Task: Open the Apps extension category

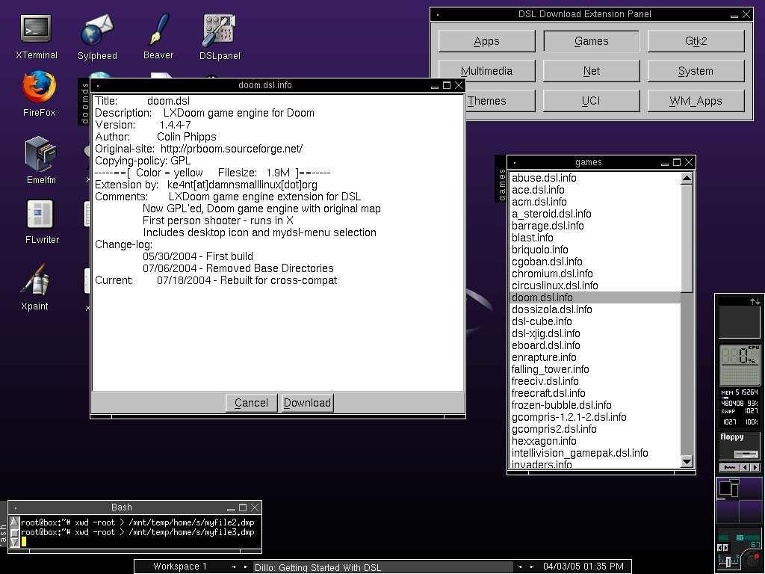Action: tap(486, 41)
